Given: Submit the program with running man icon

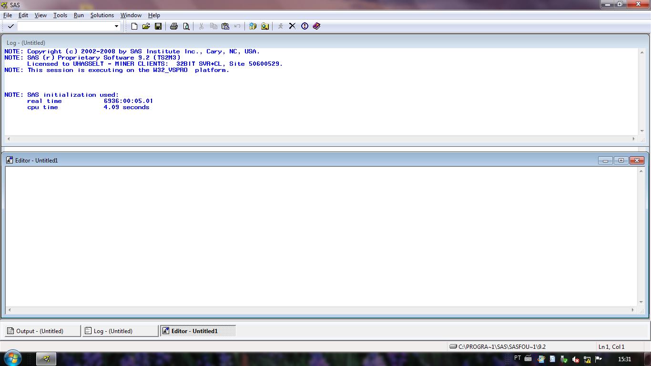Looking at the screenshot, I should pyautogui.click(x=280, y=26).
